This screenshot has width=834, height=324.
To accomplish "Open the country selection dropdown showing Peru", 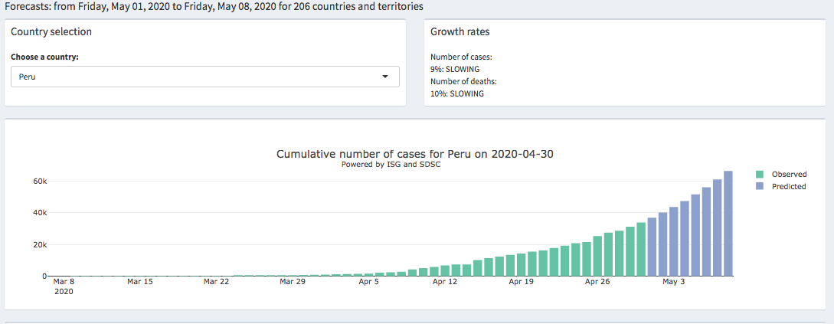I will [x=204, y=77].
